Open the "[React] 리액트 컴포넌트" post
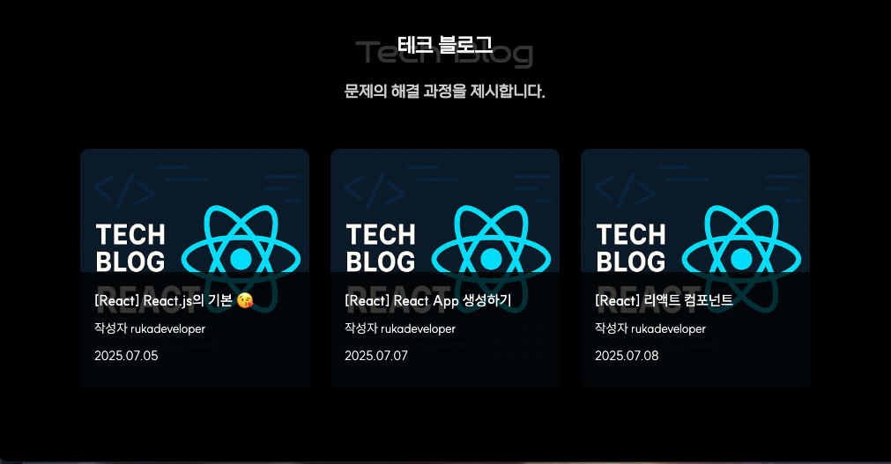891x464 pixels. 664,300
